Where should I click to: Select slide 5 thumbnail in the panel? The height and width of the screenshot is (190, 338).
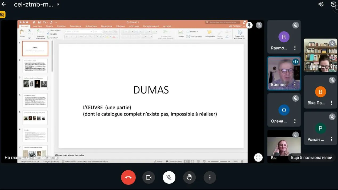(35, 118)
